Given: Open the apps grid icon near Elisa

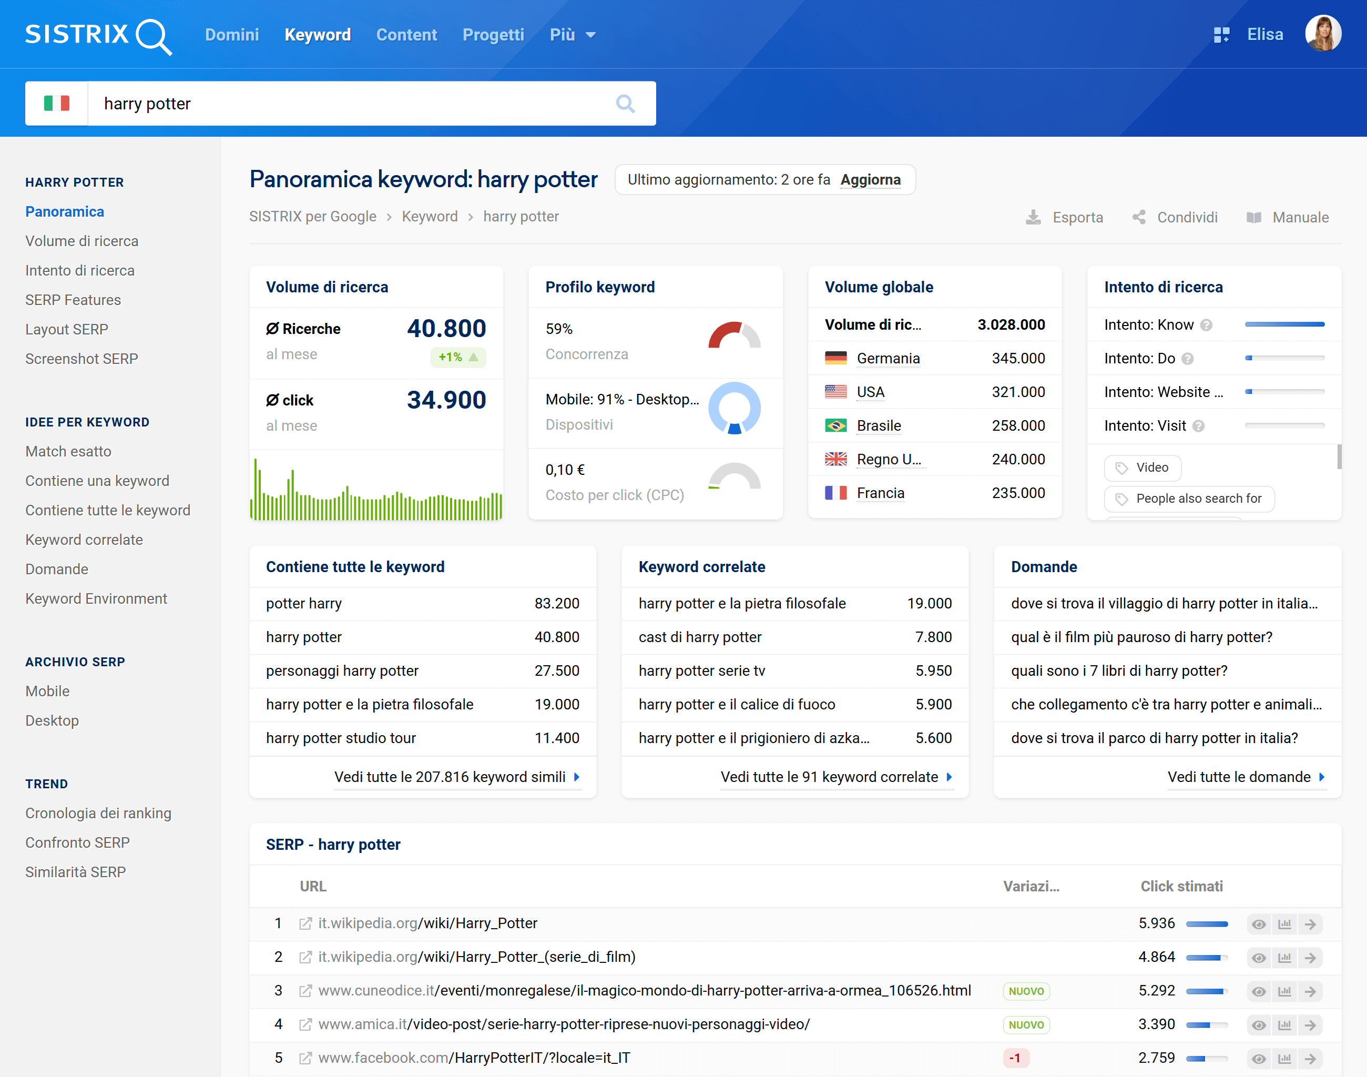Looking at the screenshot, I should pos(1221,34).
